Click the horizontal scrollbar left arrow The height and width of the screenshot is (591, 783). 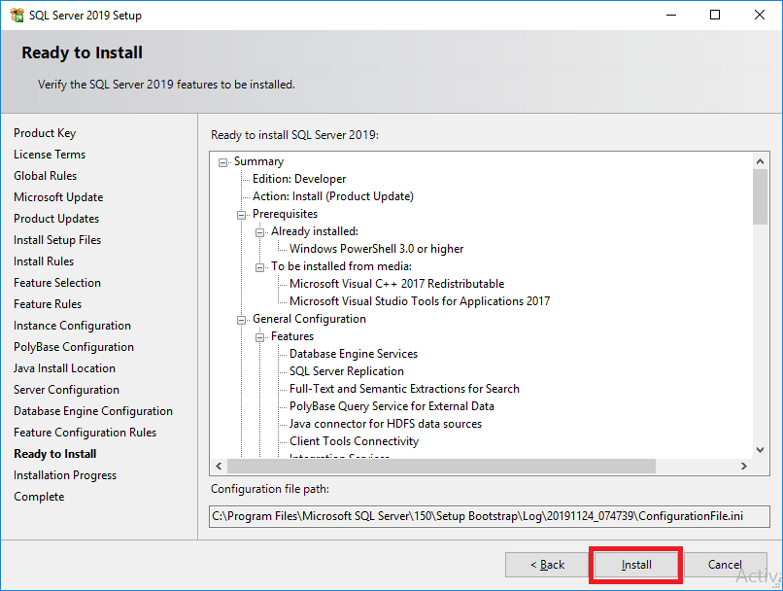tap(219, 467)
